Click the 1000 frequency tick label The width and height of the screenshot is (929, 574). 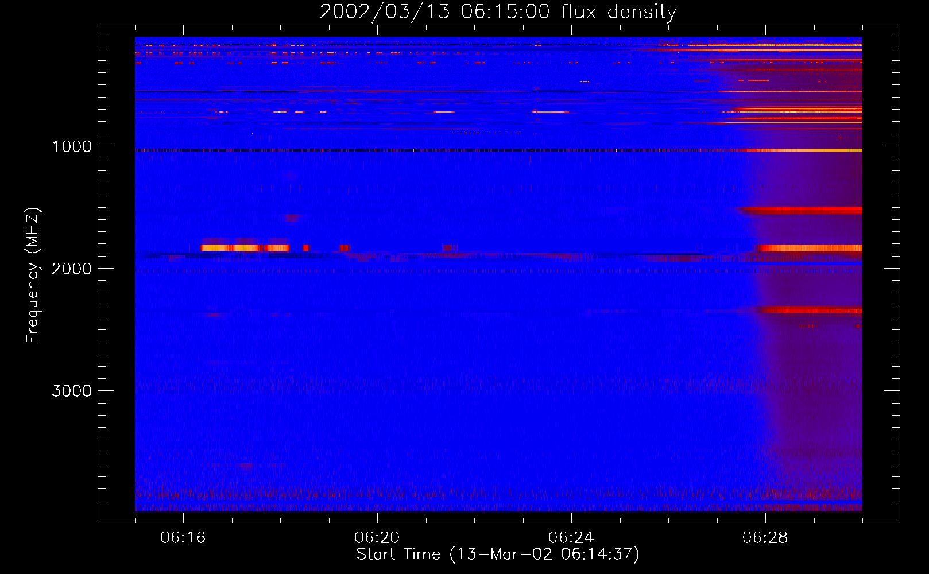click(72, 146)
